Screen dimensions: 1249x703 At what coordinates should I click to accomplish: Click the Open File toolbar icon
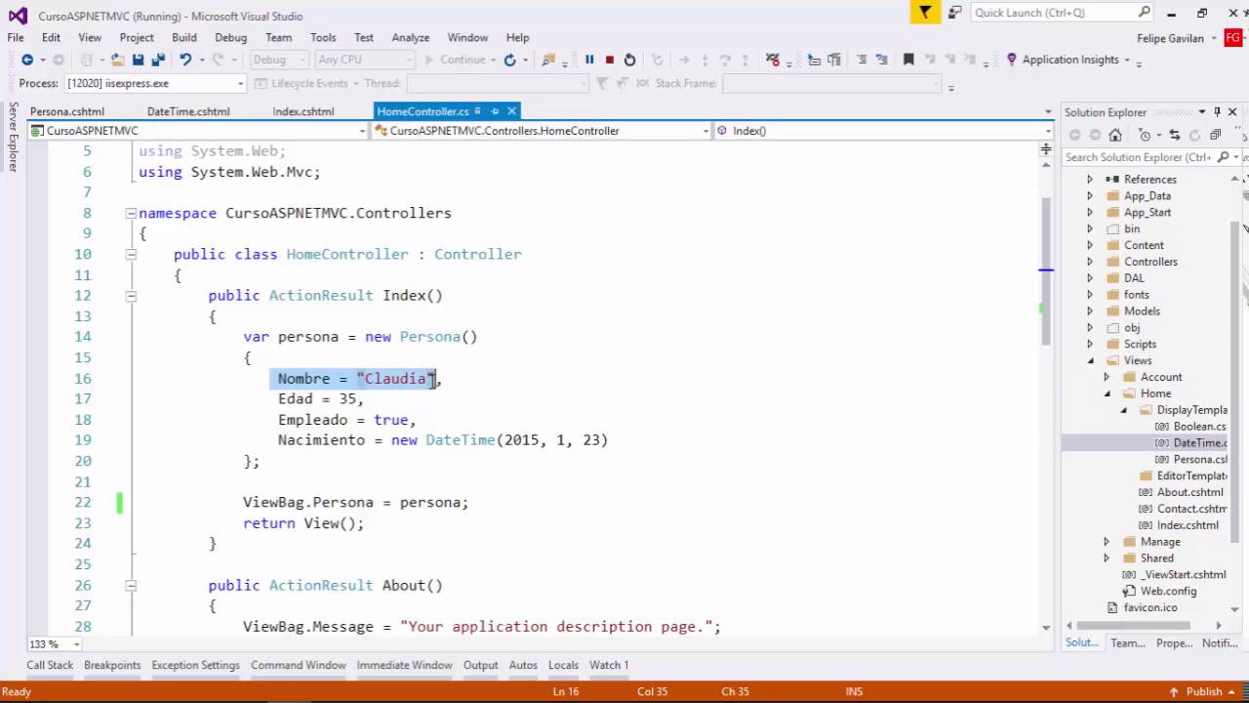point(117,60)
